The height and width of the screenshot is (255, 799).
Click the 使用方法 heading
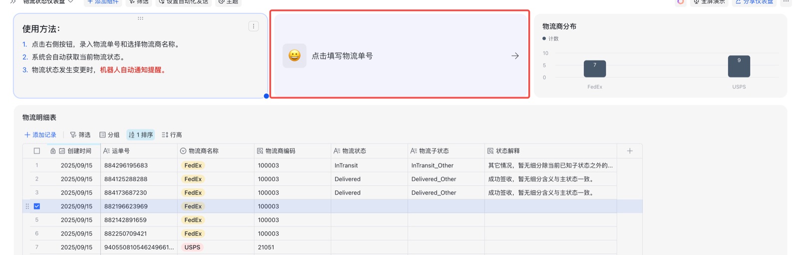[x=41, y=29]
